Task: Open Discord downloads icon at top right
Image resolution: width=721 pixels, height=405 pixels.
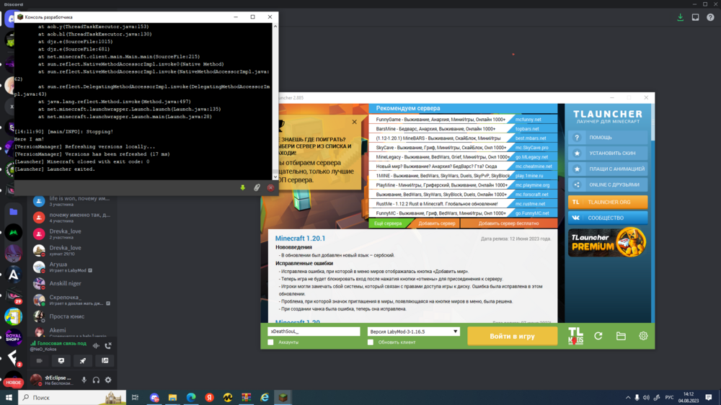Action: tap(680, 17)
